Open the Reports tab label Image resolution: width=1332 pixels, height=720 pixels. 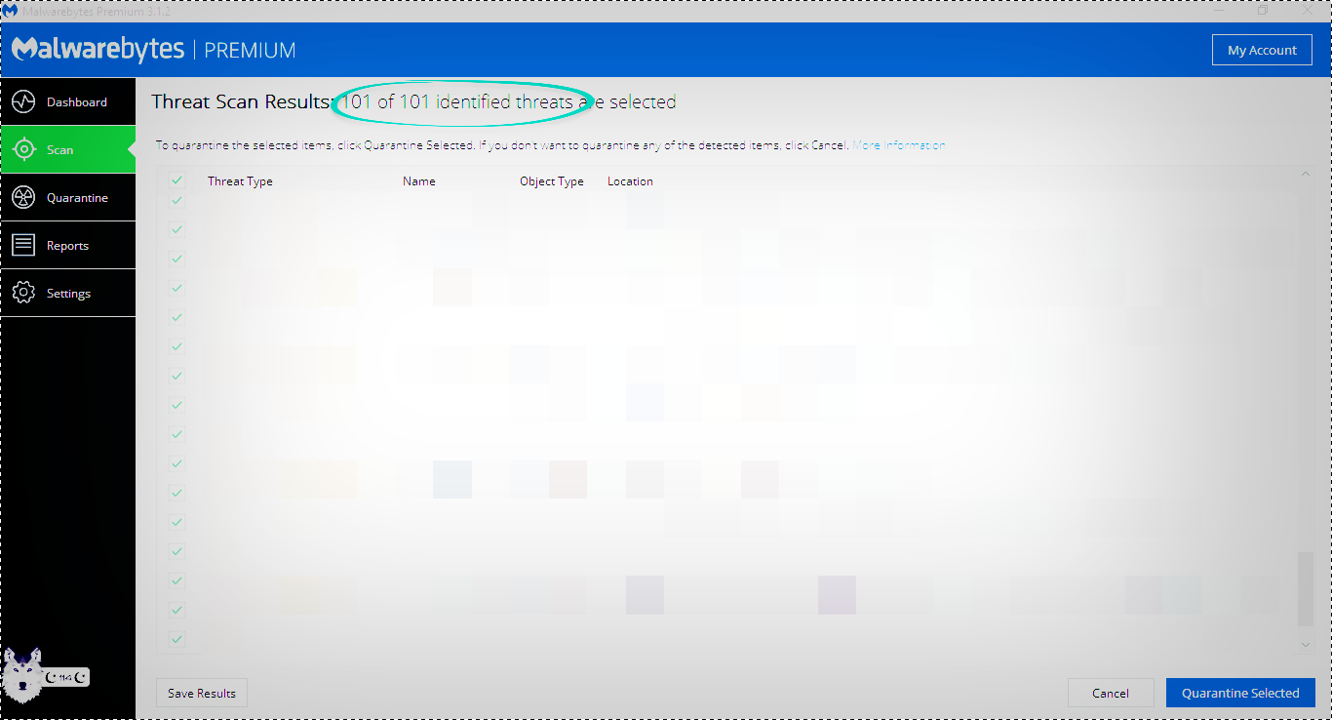click(67, 246)
